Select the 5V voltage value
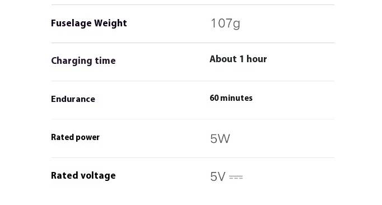Image resolution: width=382 pixels, height=205 pixels. (218, 176)
